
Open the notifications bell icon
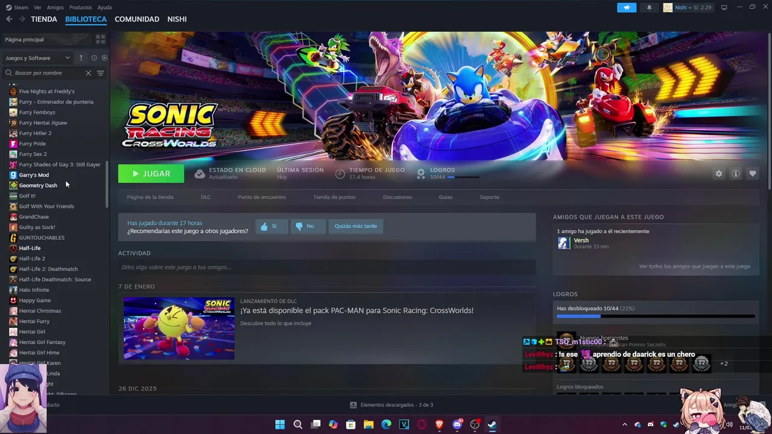point(649,7)
